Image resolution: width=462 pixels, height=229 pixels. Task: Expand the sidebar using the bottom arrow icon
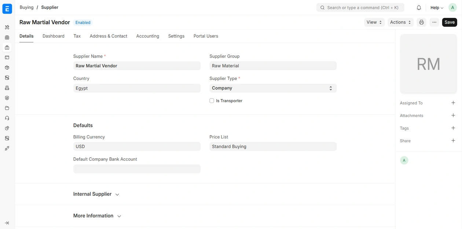pos(7,223)
